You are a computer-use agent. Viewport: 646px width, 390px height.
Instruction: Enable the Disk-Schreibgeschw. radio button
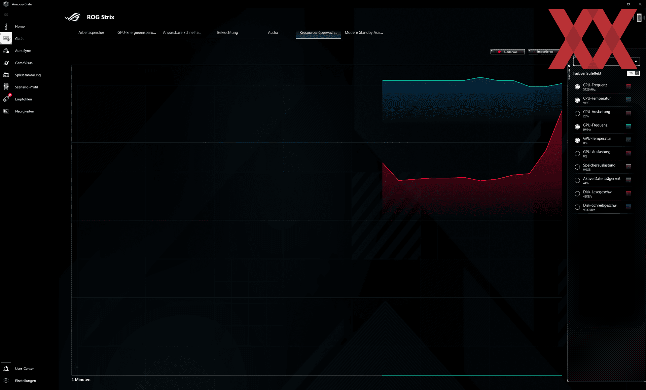click(x=577, y=207)
